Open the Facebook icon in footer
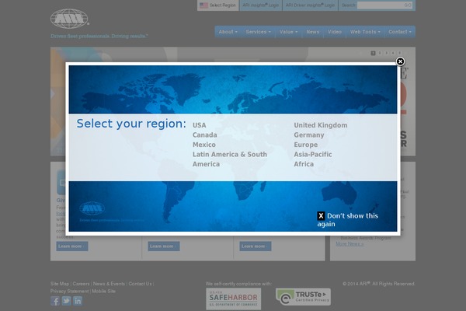This screenshot has width=466, height=311. (x=55, y=301)
